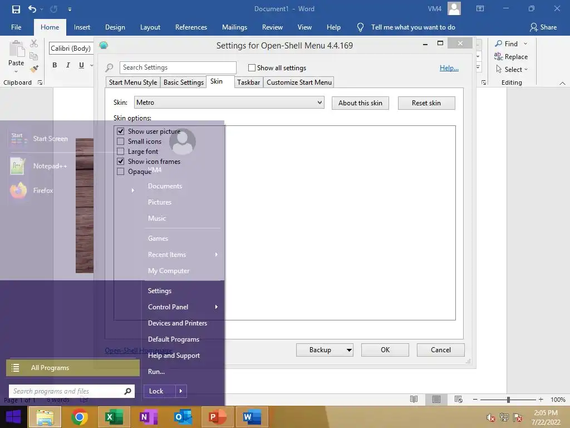Viewport: 570px width, 428px height.
Task: Open the Basic Settings tab
Action: (x=183, y=82)
